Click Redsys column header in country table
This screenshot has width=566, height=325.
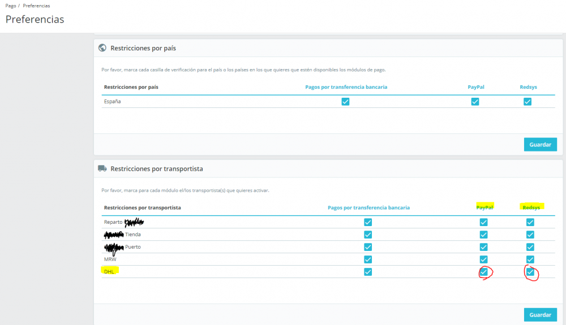pyautogui.click(x=528, y=87)
